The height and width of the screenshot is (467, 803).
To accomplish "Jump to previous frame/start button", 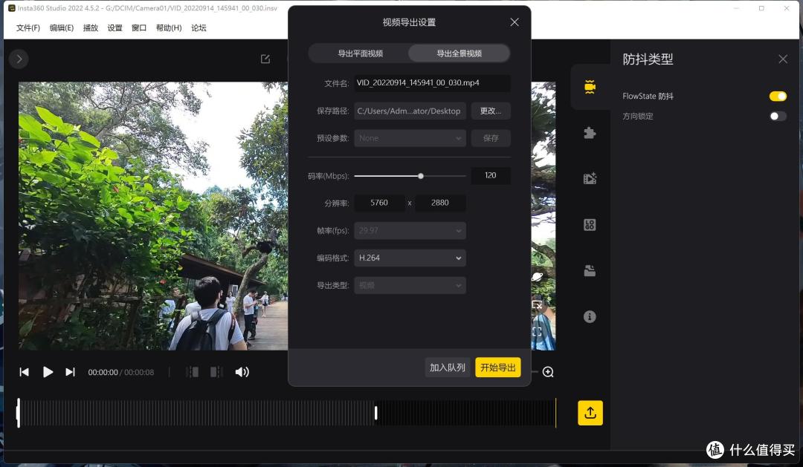I will tap(24, 372).
